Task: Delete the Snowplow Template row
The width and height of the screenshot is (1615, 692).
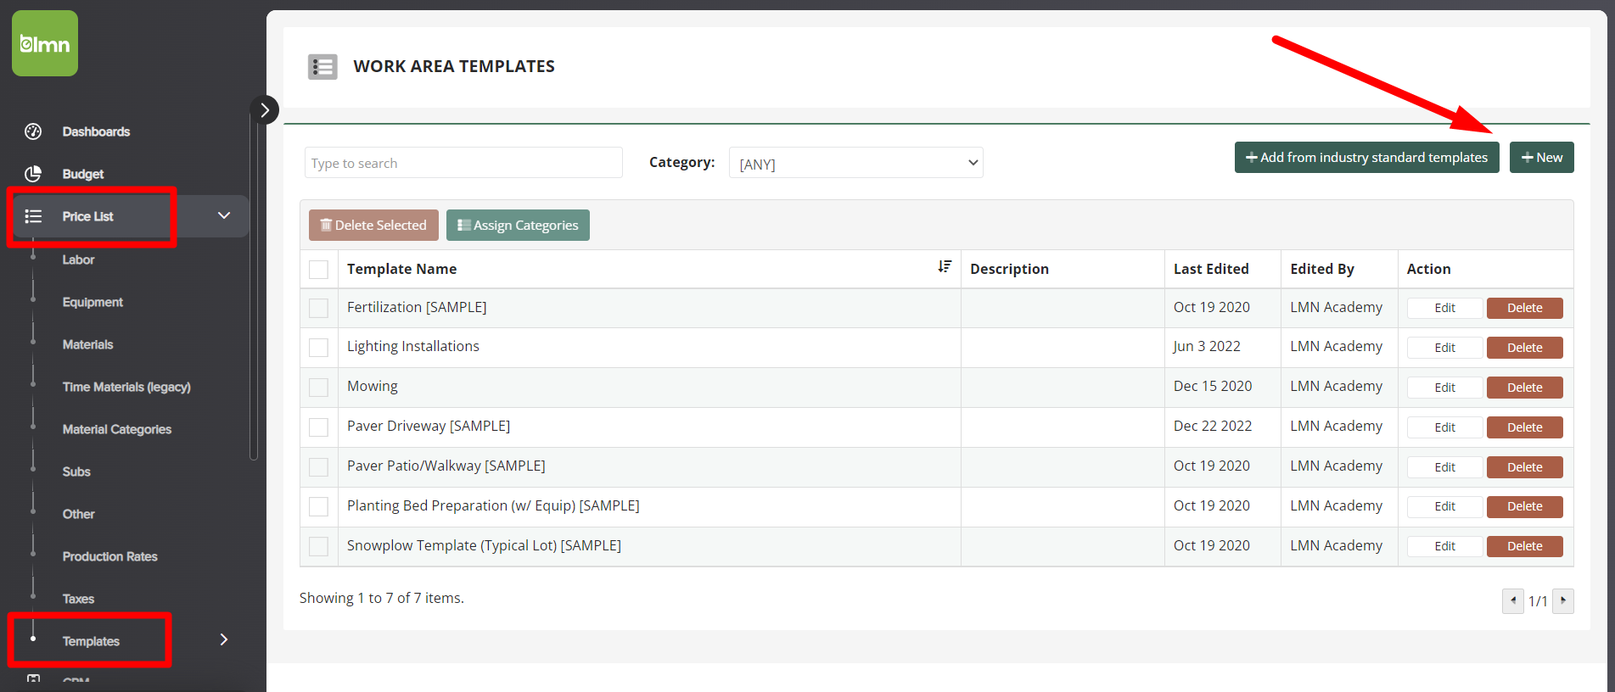Action: click(x=1524, y=546)
